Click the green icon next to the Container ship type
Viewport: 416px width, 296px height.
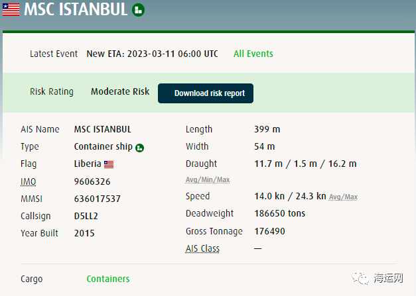click(x=139, y=148)
